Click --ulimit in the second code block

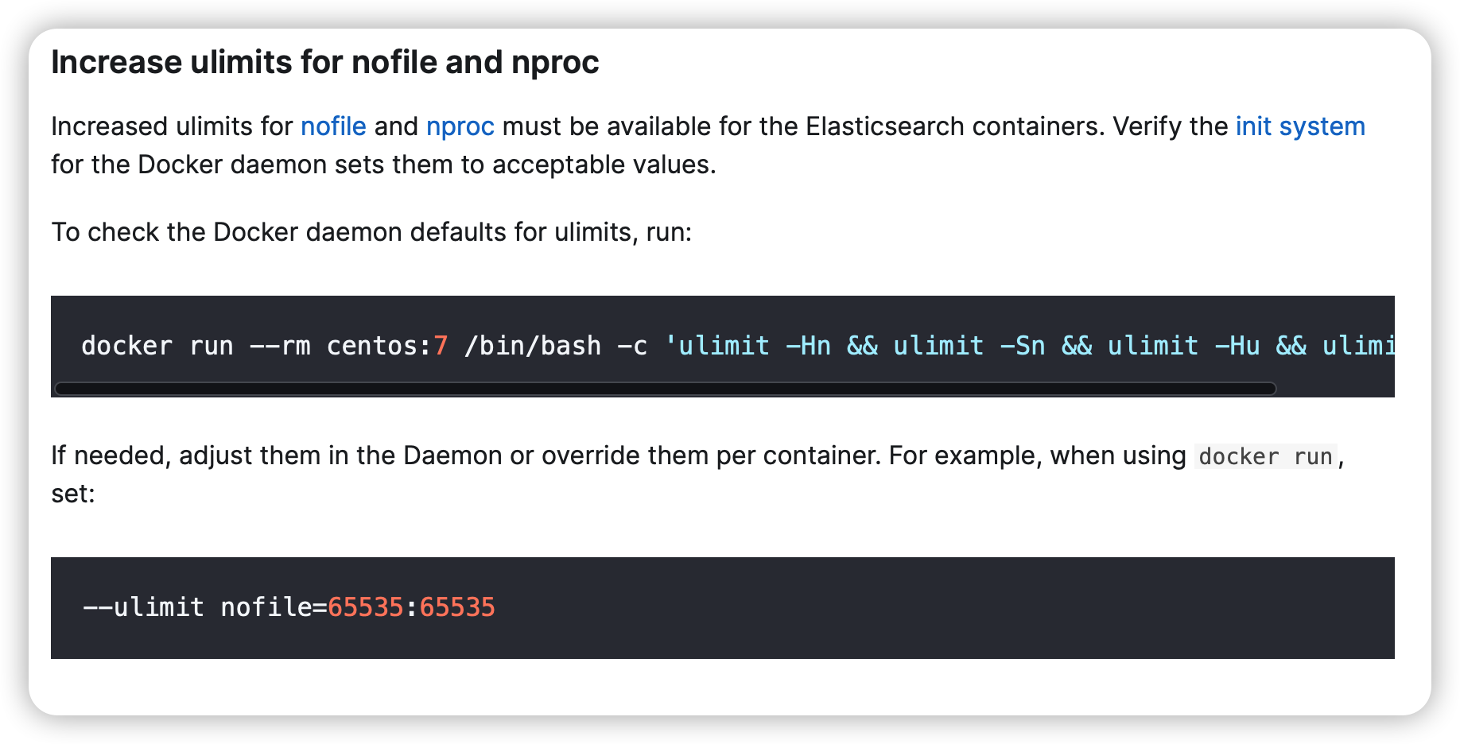[143, 607]
